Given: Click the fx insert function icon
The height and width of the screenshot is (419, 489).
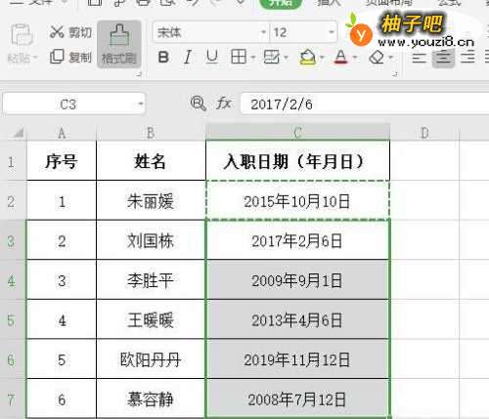Looking at the screenshot, I should (224, 104).
